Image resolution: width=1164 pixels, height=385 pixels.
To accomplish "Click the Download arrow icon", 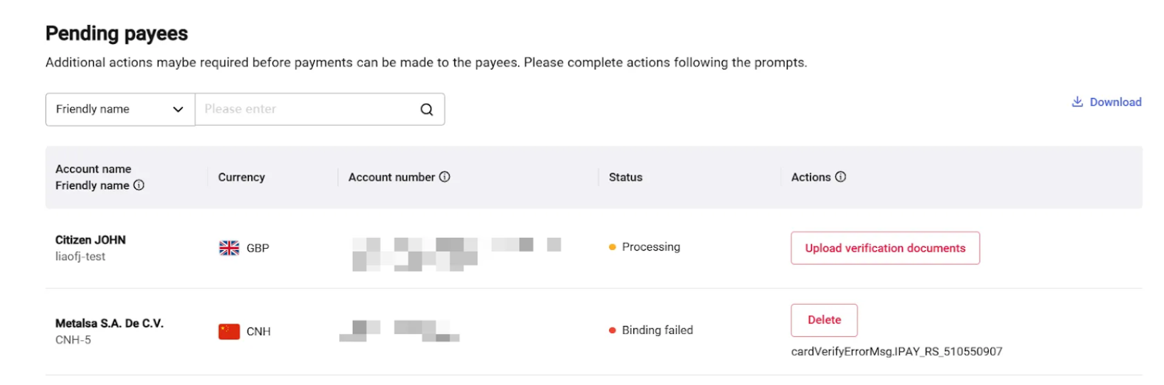I will (1077, 102).
